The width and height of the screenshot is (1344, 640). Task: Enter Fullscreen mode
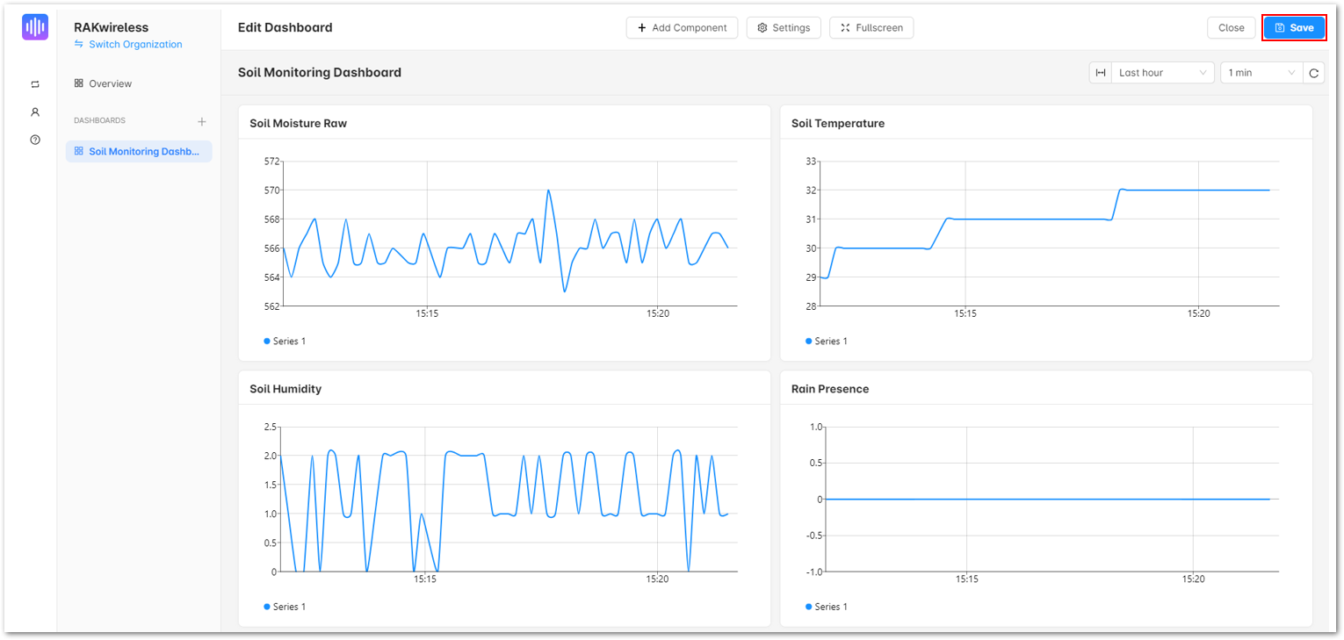tap(871, 28)
